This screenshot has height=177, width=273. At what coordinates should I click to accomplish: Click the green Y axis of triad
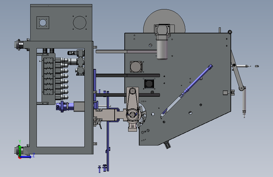pos(20,151)
